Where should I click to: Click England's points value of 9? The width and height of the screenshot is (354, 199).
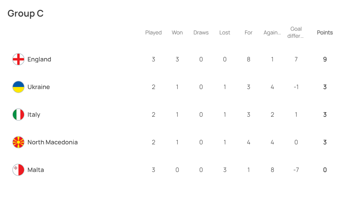coord(325,59)
